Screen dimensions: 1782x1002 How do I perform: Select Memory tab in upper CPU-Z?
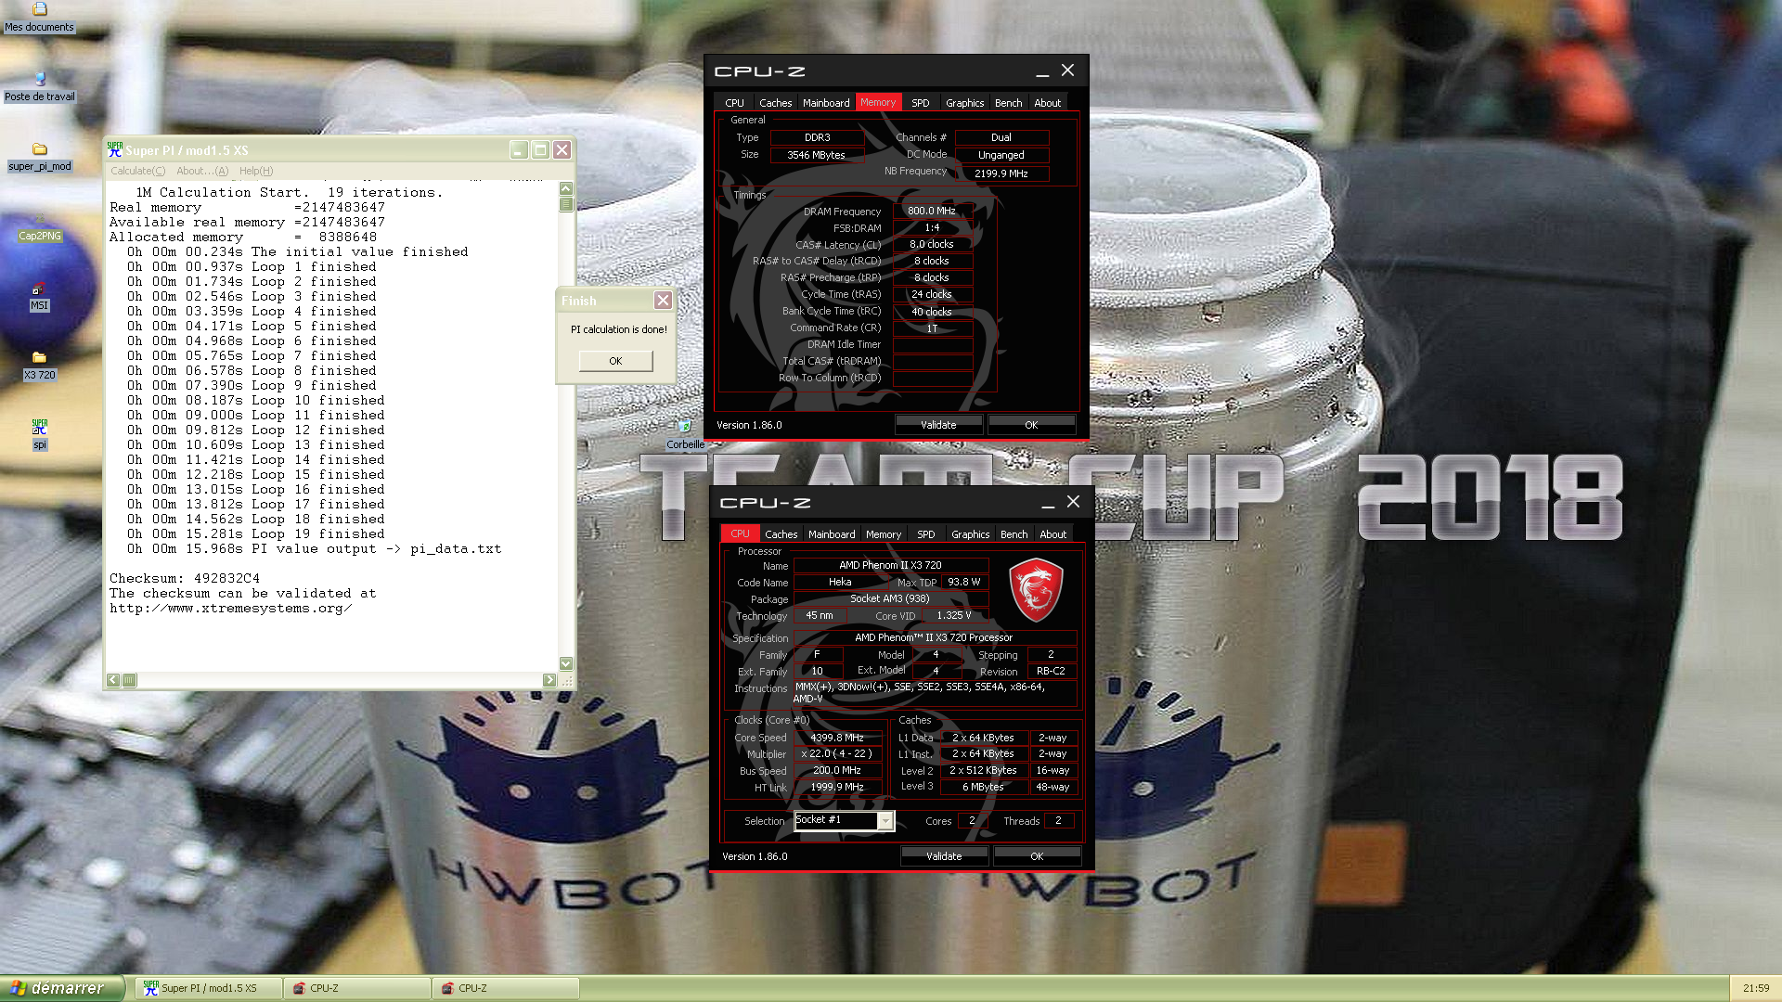(x=878, y=103)
